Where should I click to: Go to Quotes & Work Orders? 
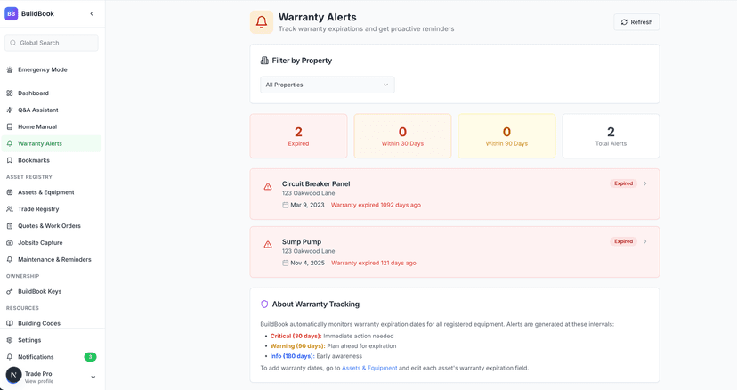(x=49, y=226)
